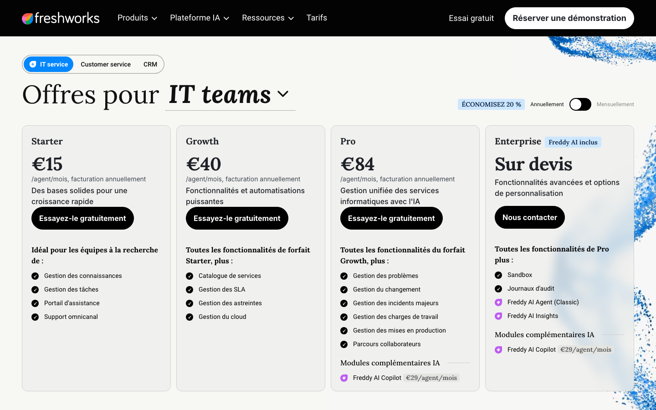Image resolution: width=656 pixels, height=410 pixels.
Task: Click checkmark icon beside Sandbox
Action: pos(498,275)
